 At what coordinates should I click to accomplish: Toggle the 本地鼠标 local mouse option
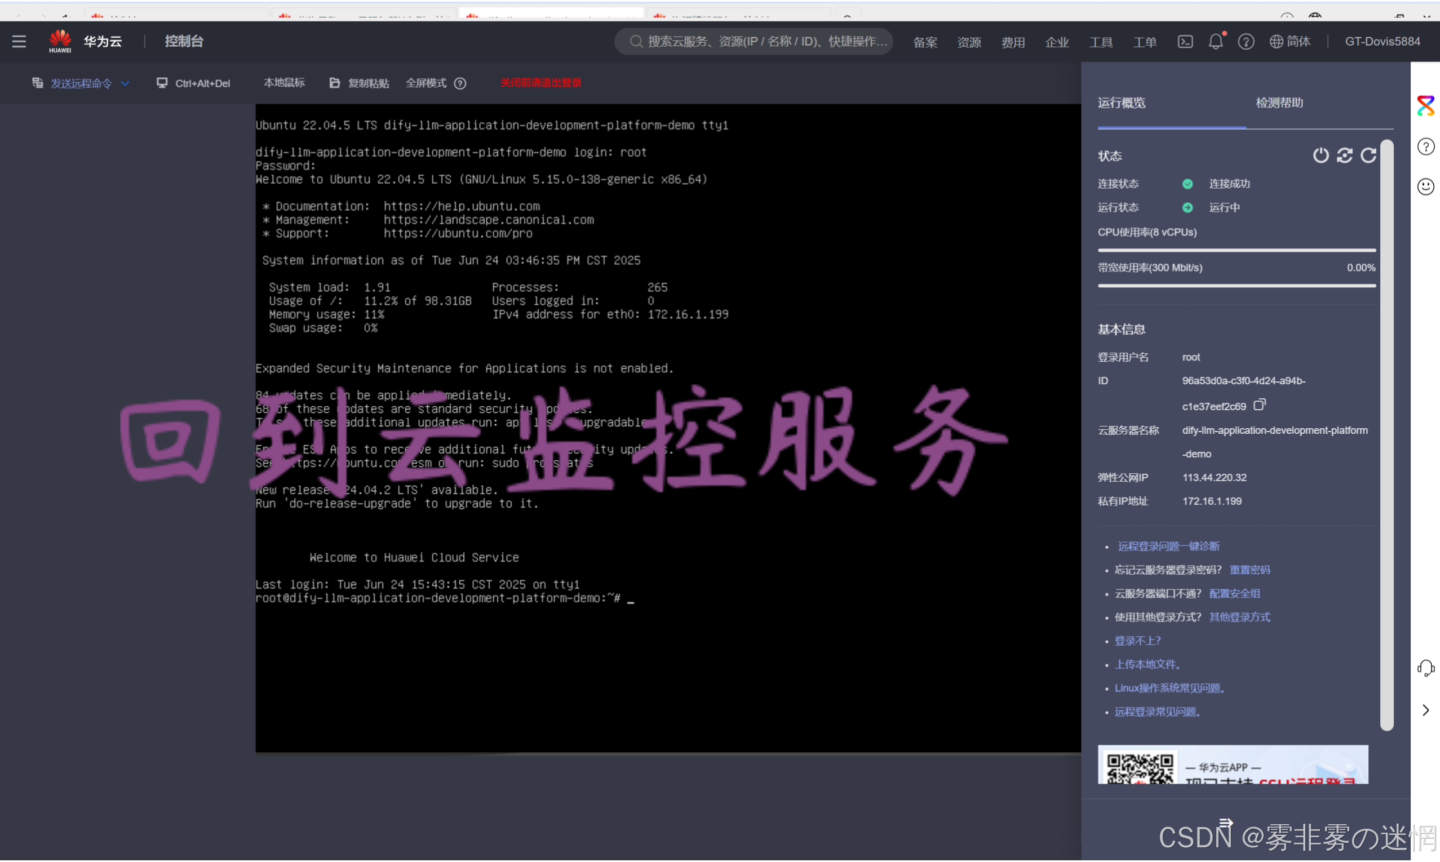point(284,83)
